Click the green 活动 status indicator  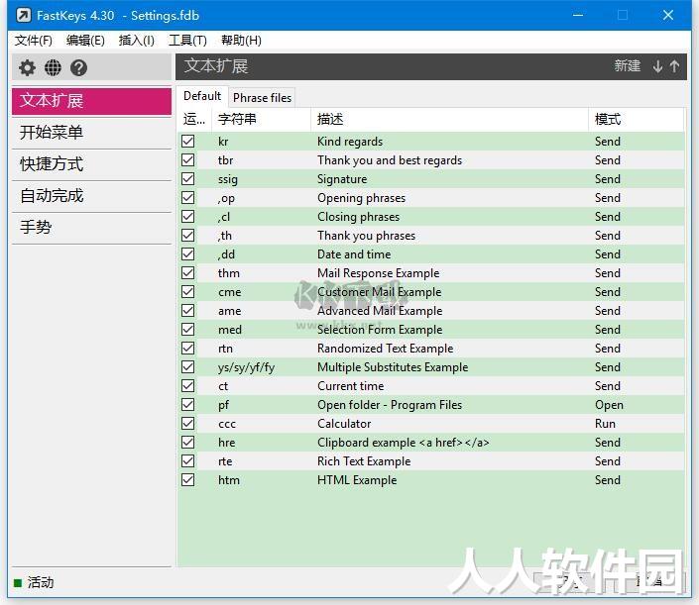click(x=18, y=583)
